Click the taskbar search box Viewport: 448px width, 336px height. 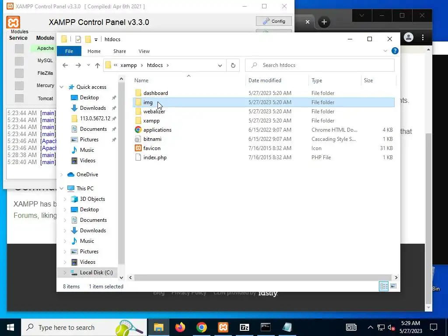pos(84,327)
